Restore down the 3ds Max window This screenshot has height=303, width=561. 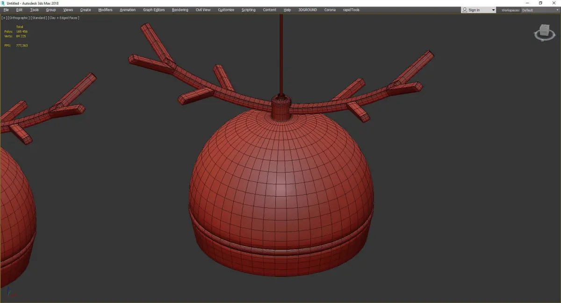tap(540, 3)
